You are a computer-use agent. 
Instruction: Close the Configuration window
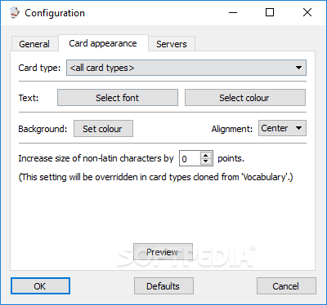pos(307,12)
